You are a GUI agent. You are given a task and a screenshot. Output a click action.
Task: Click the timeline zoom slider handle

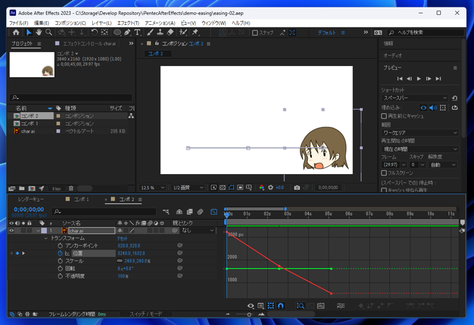(249, 314)
